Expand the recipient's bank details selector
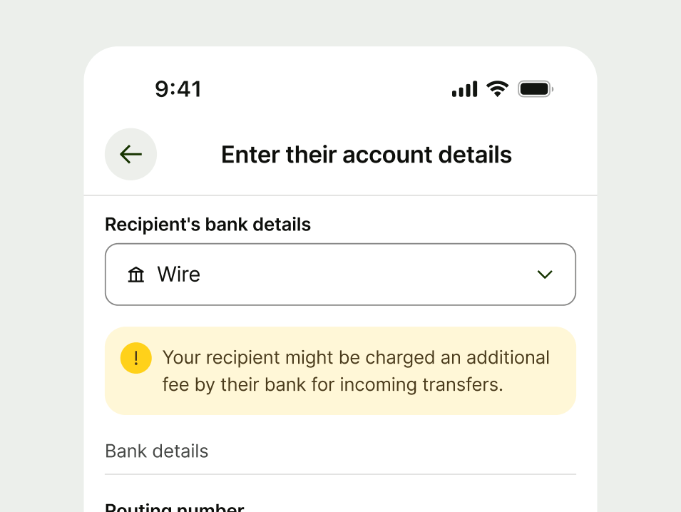This screenshot has width=681, height=512. coord(340,274)
